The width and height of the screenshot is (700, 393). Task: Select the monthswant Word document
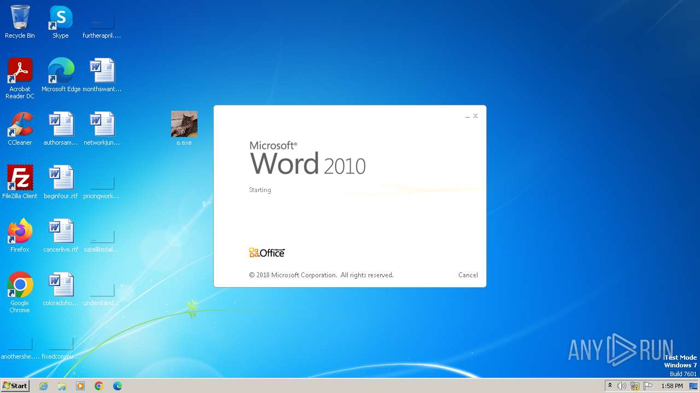point(102,75)
